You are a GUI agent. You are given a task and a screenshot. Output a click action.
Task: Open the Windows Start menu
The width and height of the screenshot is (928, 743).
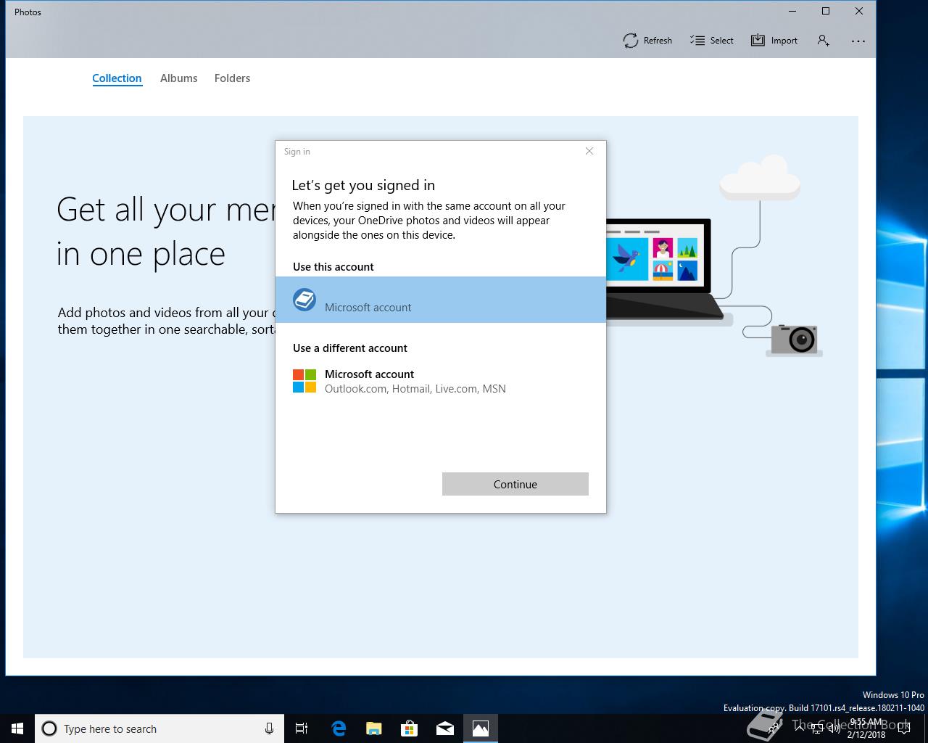[x=17, y=728]
